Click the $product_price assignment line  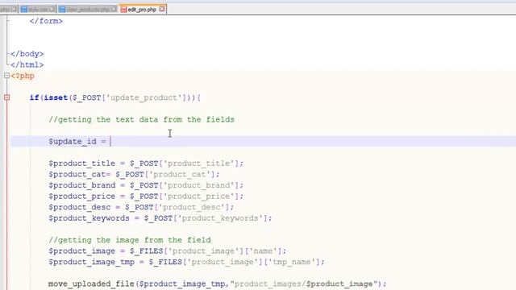point(146,197)
